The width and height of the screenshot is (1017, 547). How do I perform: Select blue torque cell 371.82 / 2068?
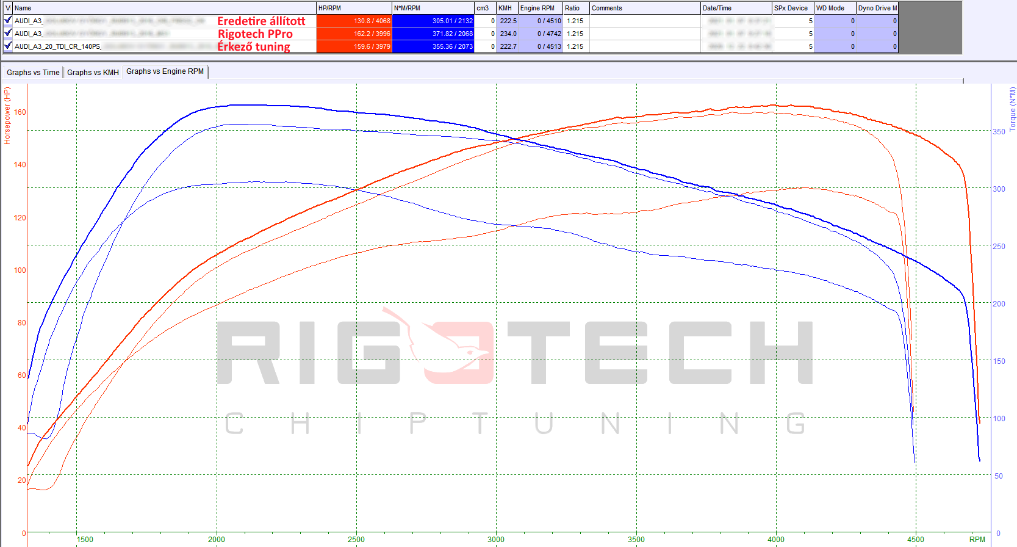[433, 34]
